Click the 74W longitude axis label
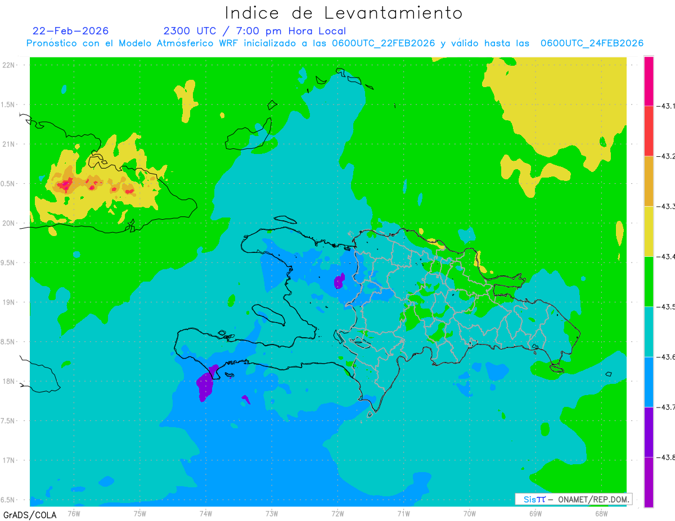Image resolution: width=675 pixels, height=521 pixels. point(205,513)
